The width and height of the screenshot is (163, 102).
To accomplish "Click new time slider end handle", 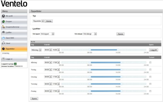I will click(x=118, y=50).
